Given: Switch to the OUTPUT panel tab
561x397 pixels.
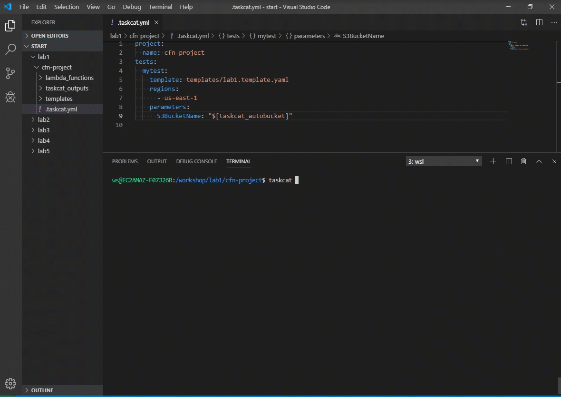Looking at the screenshot, I should 157,161.
